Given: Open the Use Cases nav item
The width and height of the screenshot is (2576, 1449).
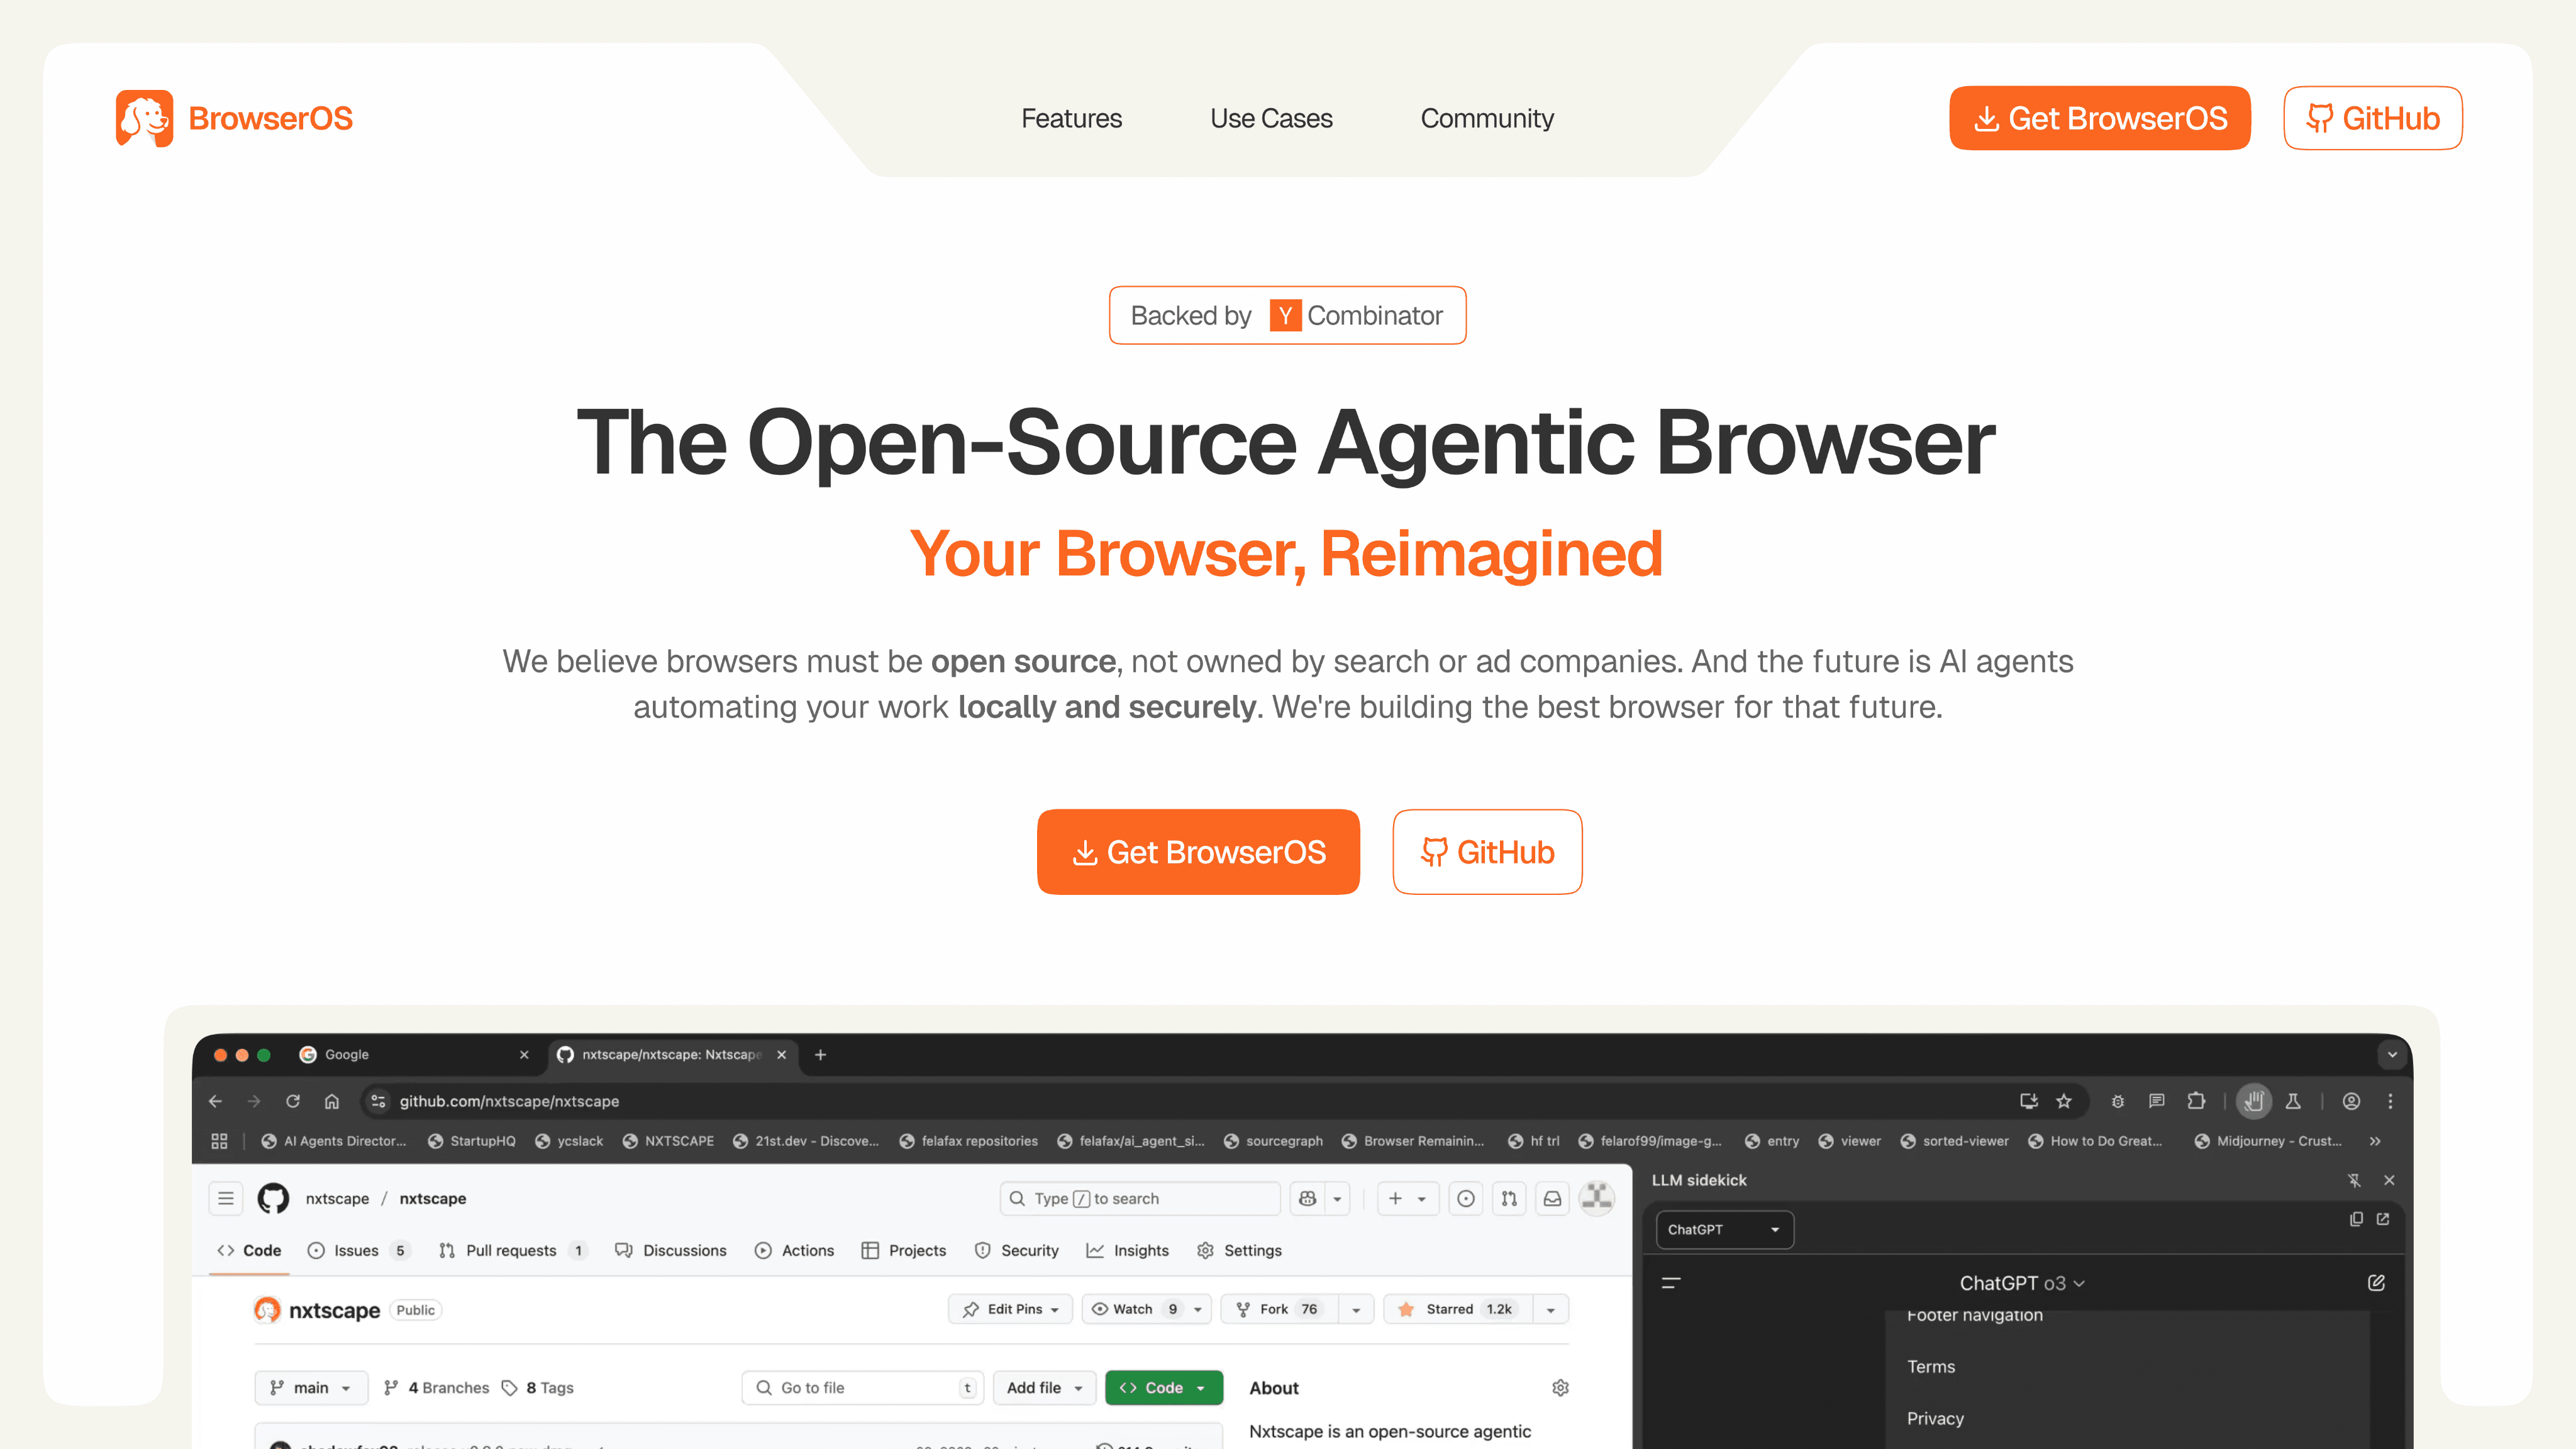Looking at the screenshot, I should (x=1271, y=118).
